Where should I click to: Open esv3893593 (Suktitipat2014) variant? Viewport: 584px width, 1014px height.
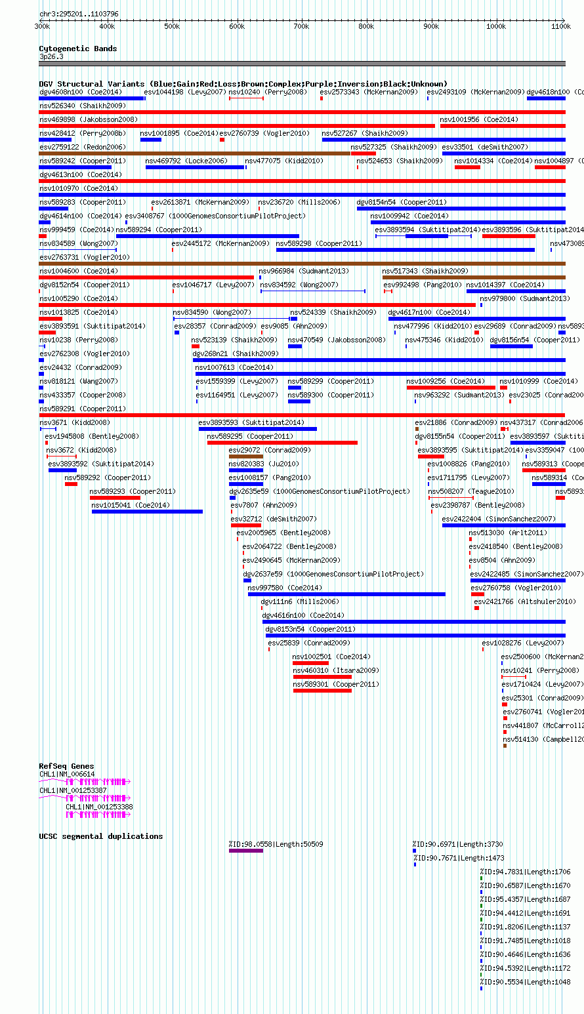click(251, 422)
